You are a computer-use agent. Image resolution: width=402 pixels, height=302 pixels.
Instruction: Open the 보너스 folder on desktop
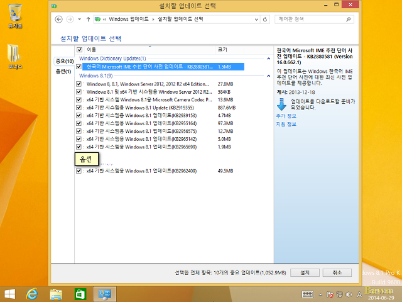(15, 57)
